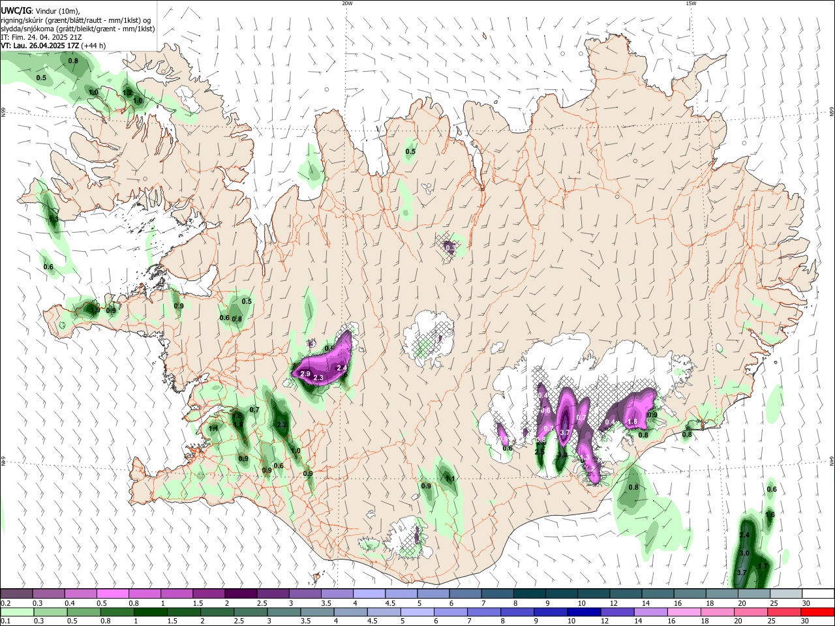Click the 3.0 rain value offshore

744,553
